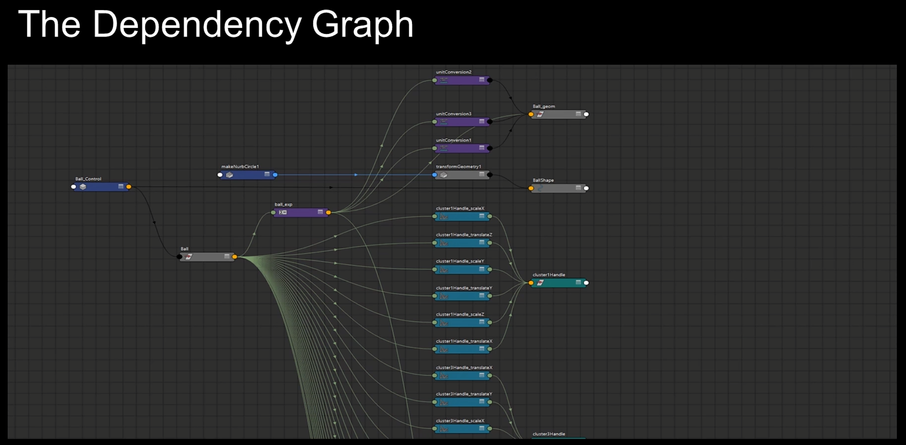Expand the cluster1Handle node's attribute list

[x=578, y=283]
